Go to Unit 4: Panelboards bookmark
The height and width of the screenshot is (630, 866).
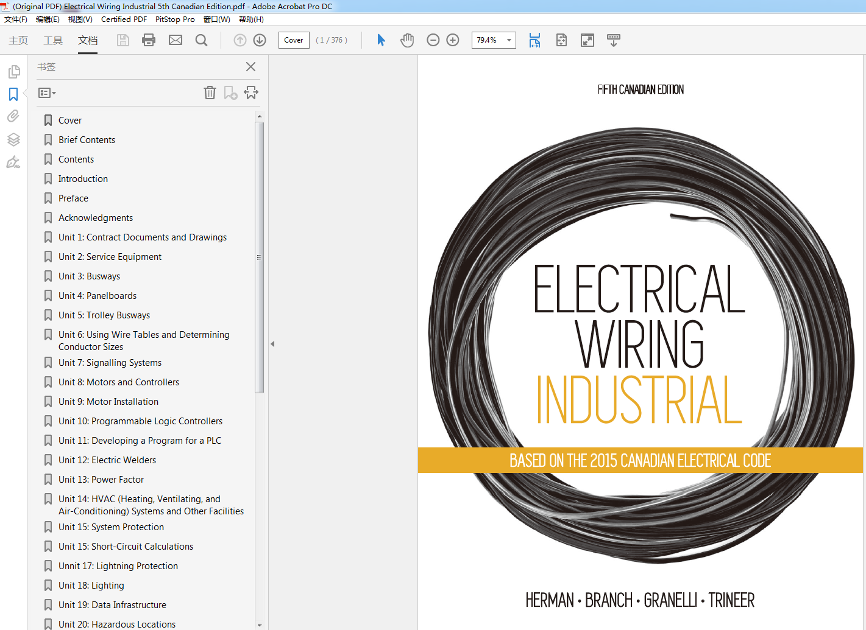click(98, 296)
